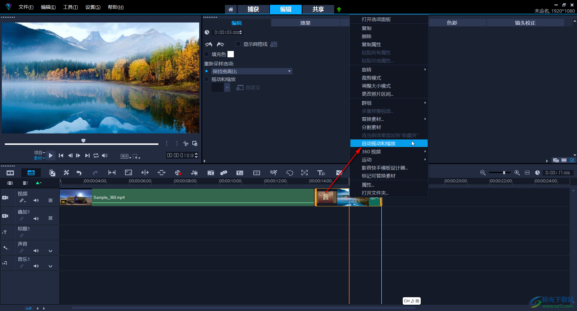Open the green add-track arrow dropdown

click(38, 183)
